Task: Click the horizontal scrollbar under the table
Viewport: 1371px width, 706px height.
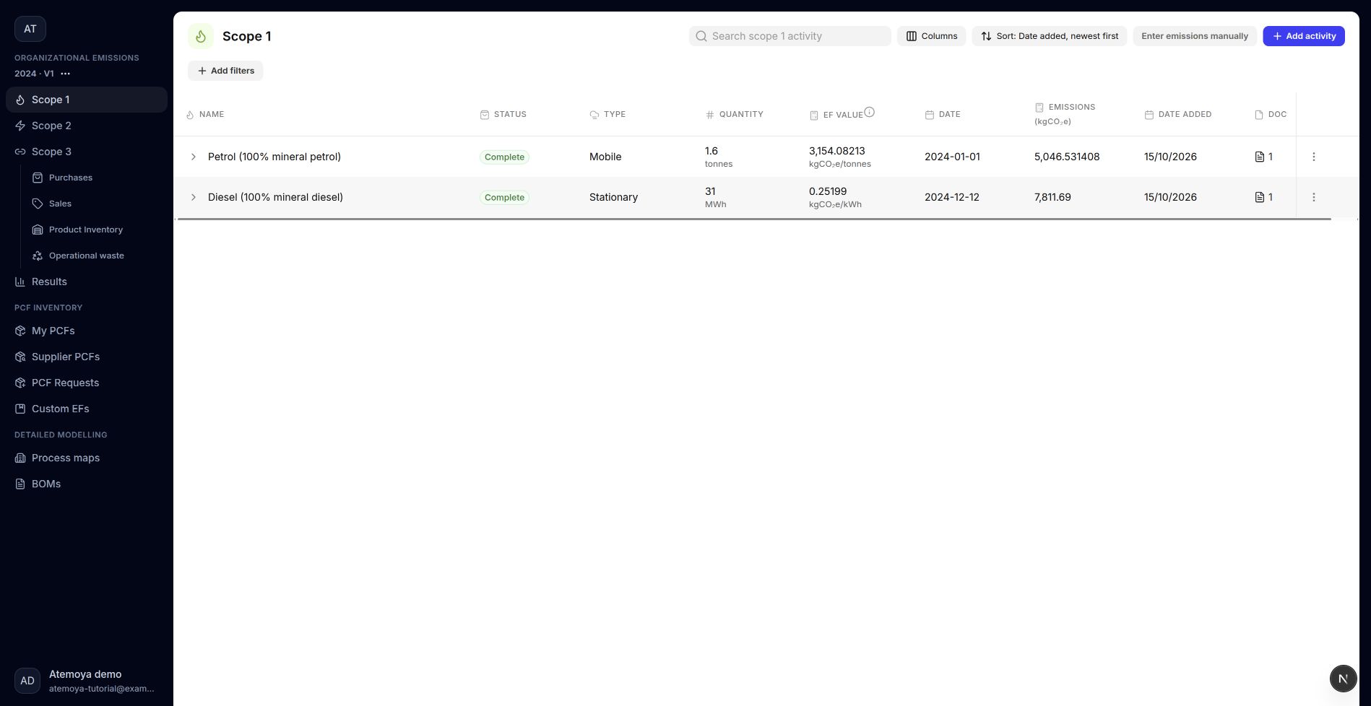Action: [x=753, y=219]
